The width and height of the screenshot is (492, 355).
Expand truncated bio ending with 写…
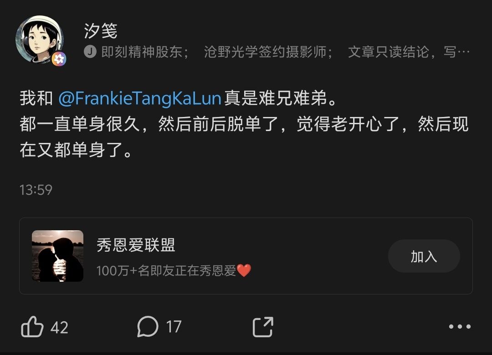456,52
